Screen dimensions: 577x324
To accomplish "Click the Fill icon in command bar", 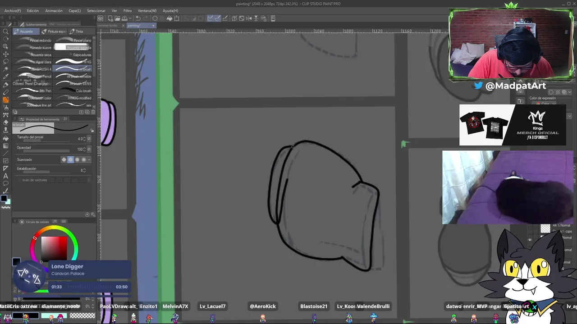I will (x=169, y=18).
